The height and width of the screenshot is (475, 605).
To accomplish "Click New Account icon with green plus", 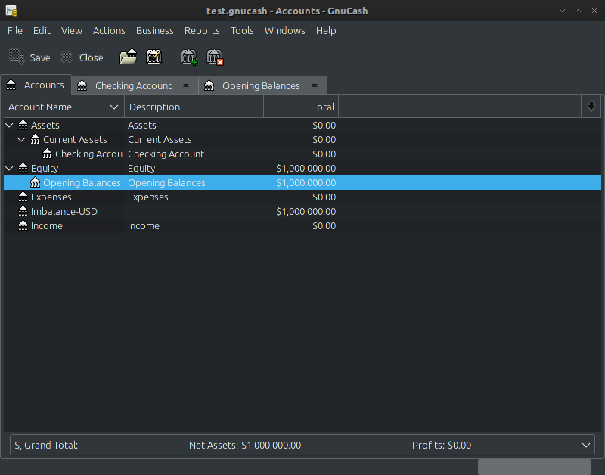I will click(x=189, y=57).
